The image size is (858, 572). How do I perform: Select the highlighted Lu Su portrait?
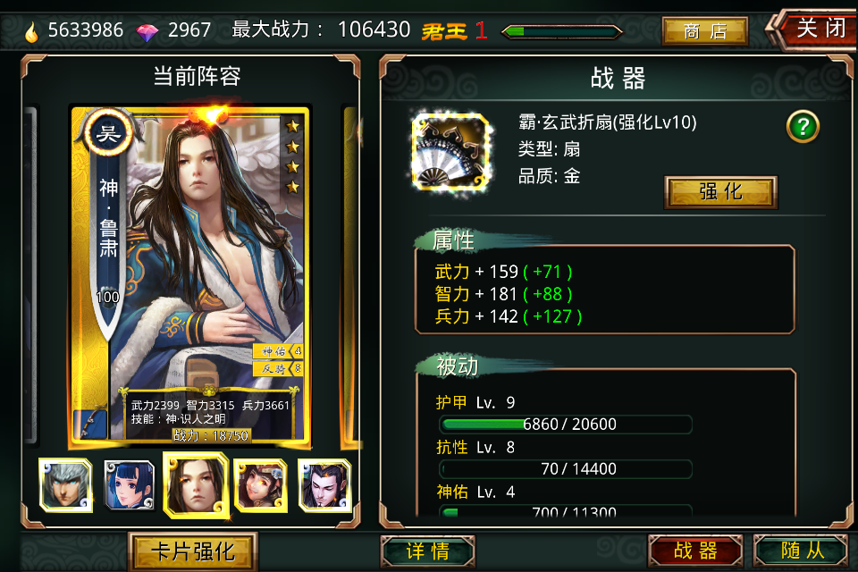coord(196,485)
